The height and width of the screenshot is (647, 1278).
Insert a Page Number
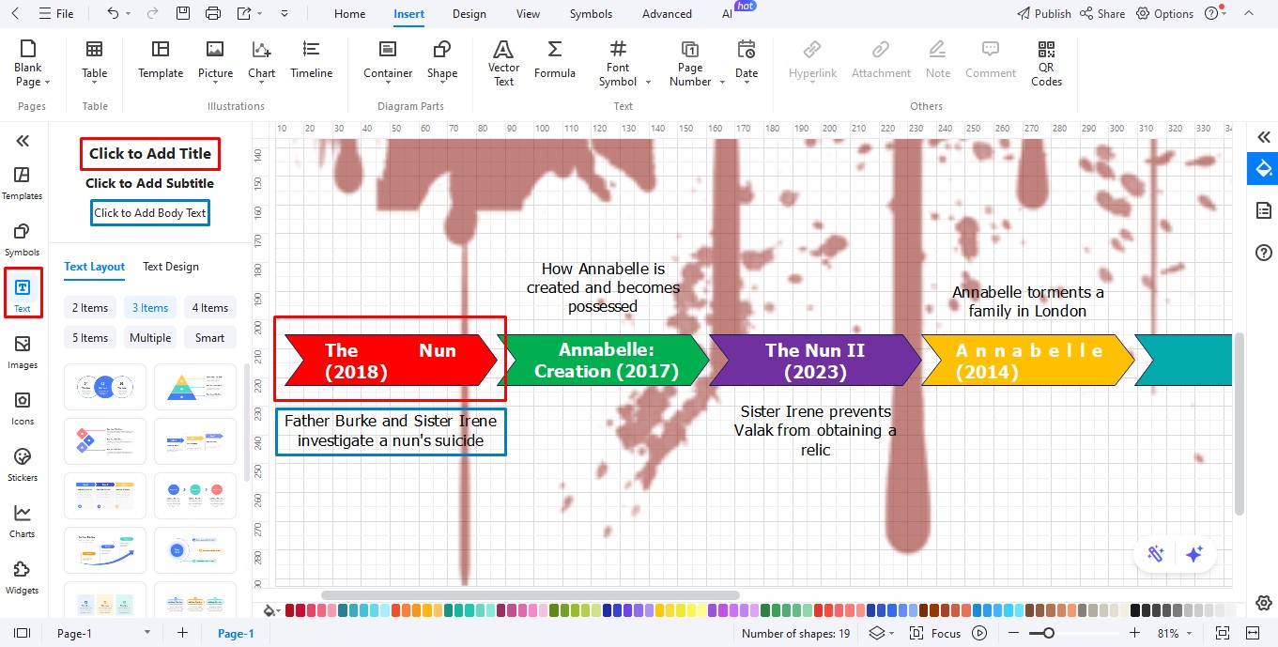pos(690,63)
